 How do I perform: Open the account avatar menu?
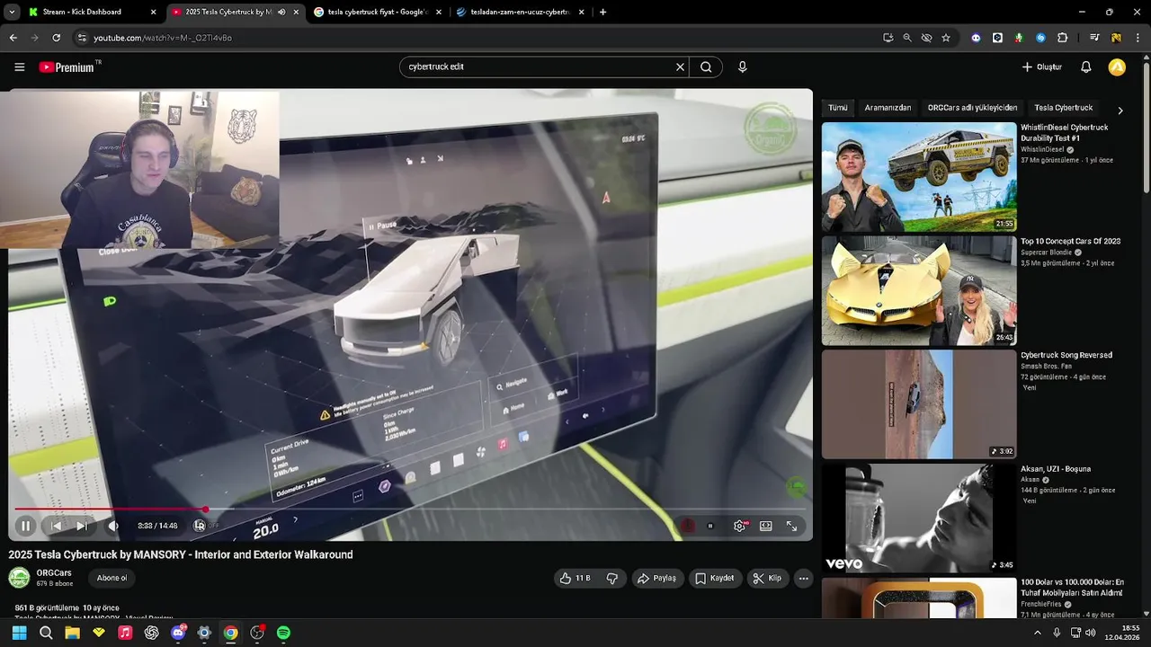pyautogui.click(x=1117, y=66)
